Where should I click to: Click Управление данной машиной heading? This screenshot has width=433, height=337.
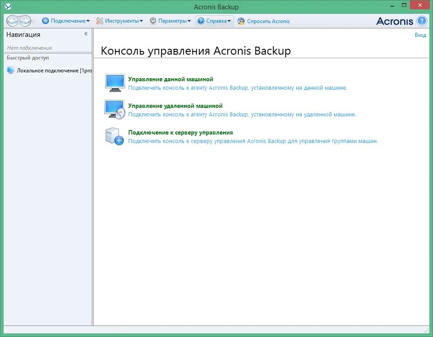[x=170, y=79]
